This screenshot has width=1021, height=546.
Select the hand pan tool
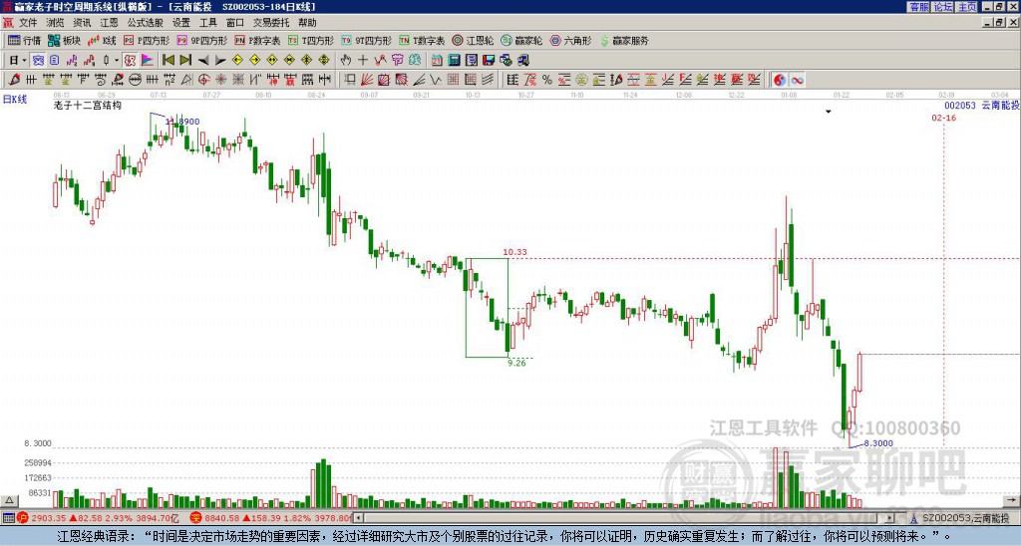point(345,61)
